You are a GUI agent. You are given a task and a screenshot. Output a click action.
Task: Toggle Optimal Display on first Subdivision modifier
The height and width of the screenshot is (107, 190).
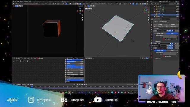[164, 39]
